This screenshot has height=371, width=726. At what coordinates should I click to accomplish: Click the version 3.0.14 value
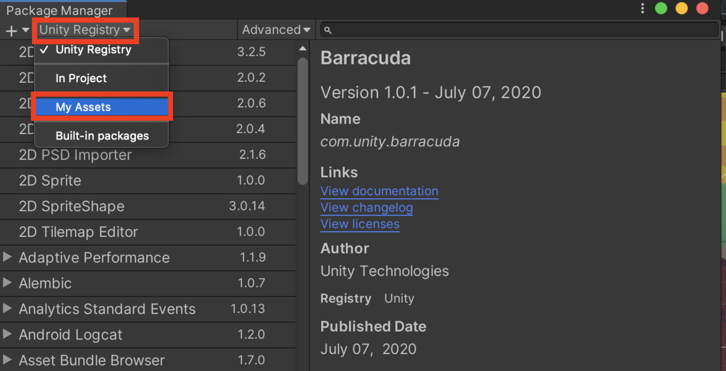pyautogui.click(x=247, y=206)
